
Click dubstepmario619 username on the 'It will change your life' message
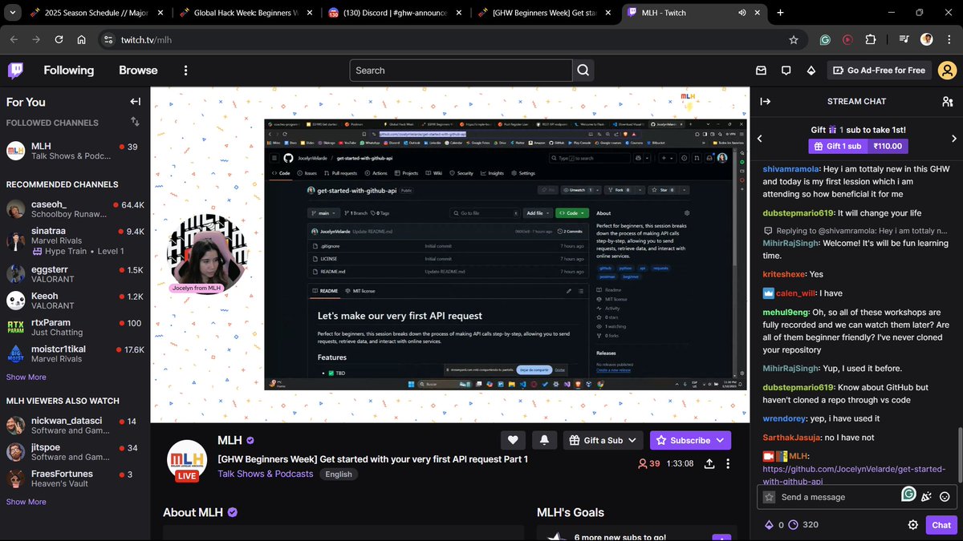[797, 212]
